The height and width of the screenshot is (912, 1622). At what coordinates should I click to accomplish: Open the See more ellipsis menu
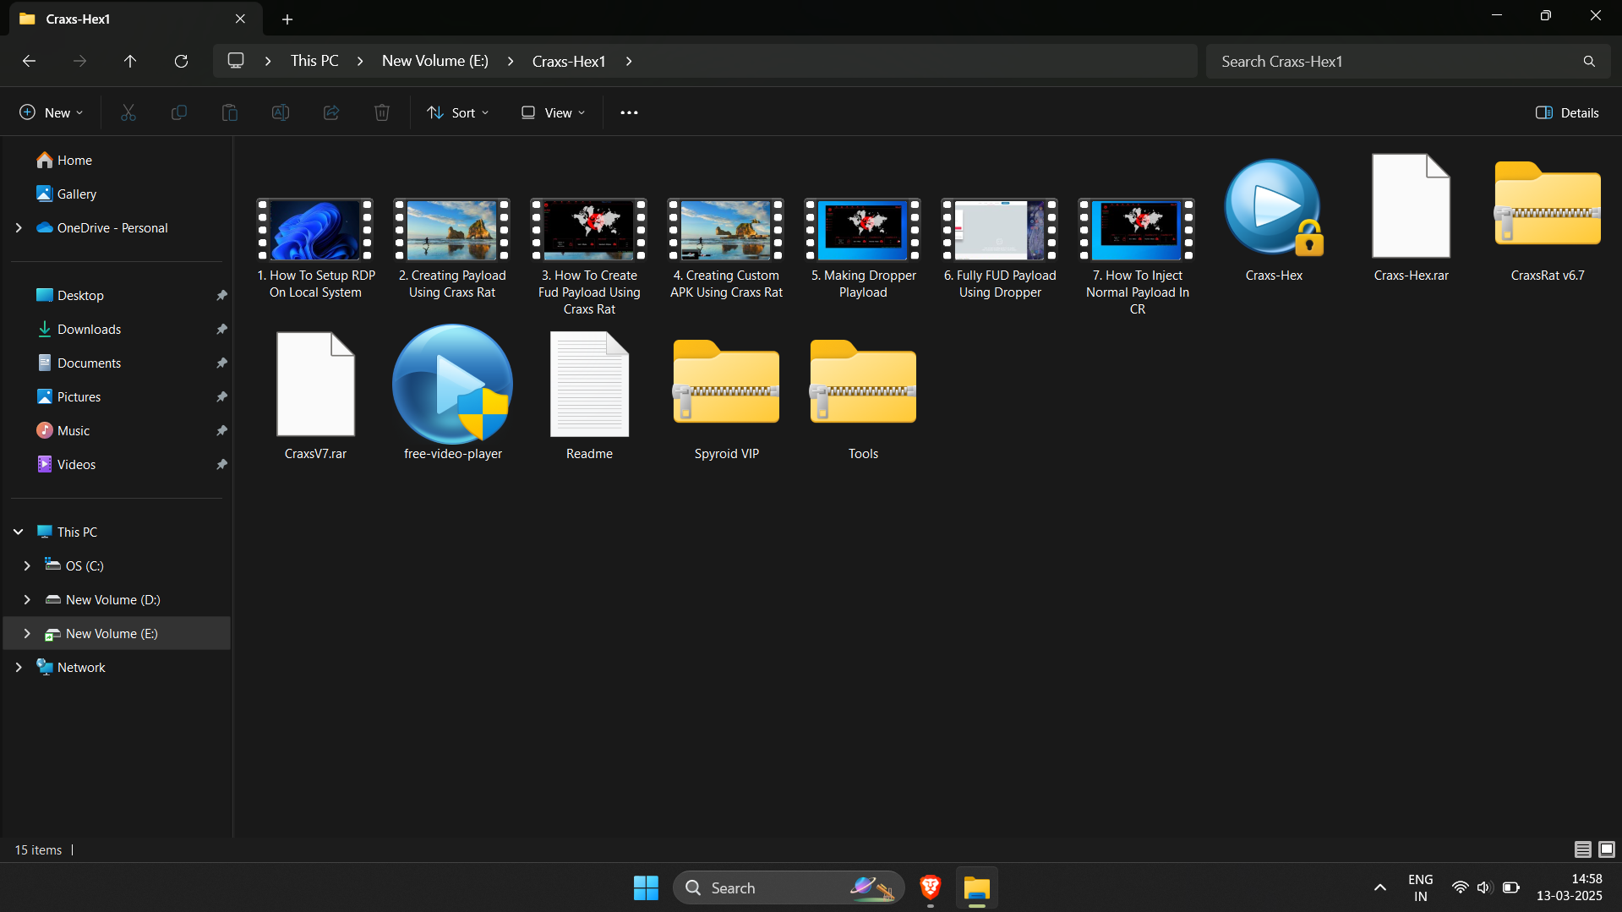click(629, 112)
